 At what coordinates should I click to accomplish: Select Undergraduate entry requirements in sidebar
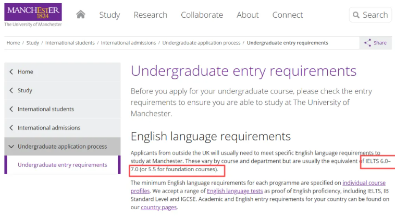(63, 165)
